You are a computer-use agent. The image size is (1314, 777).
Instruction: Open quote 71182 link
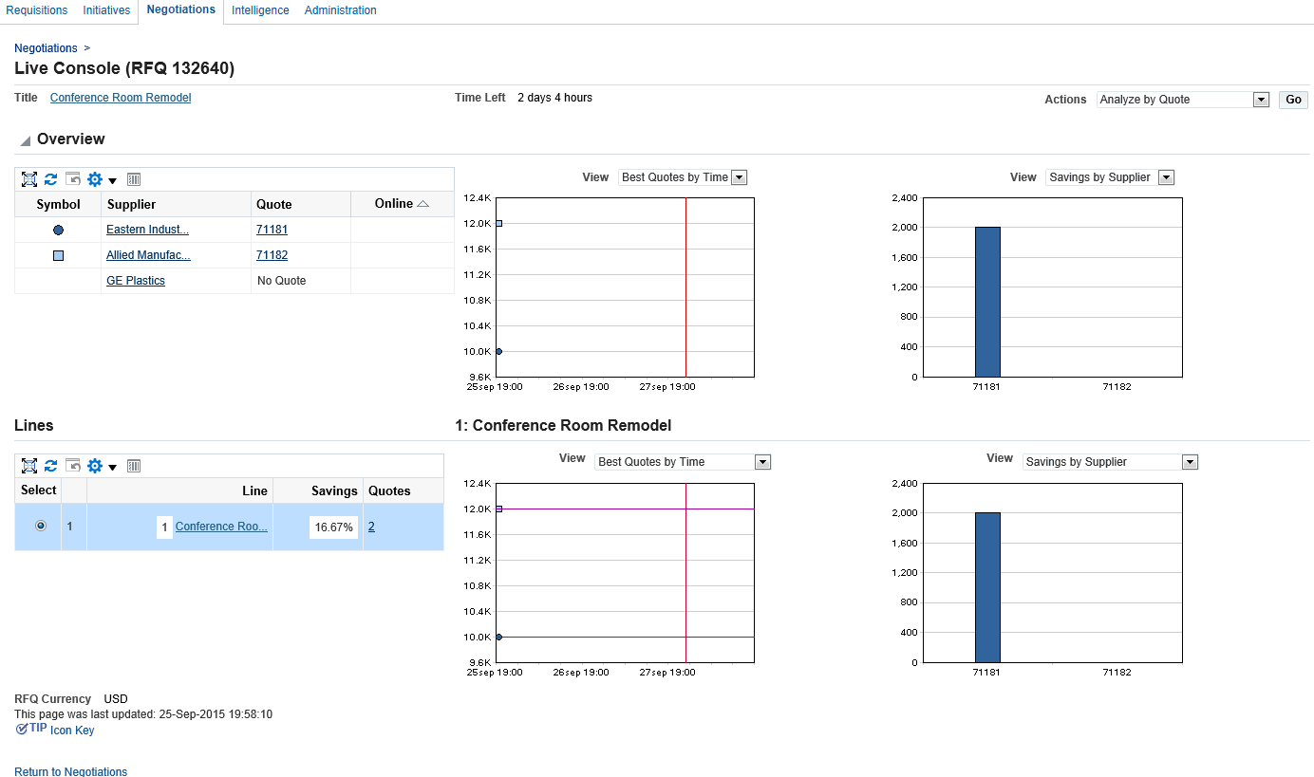click(x=272, y=255)
